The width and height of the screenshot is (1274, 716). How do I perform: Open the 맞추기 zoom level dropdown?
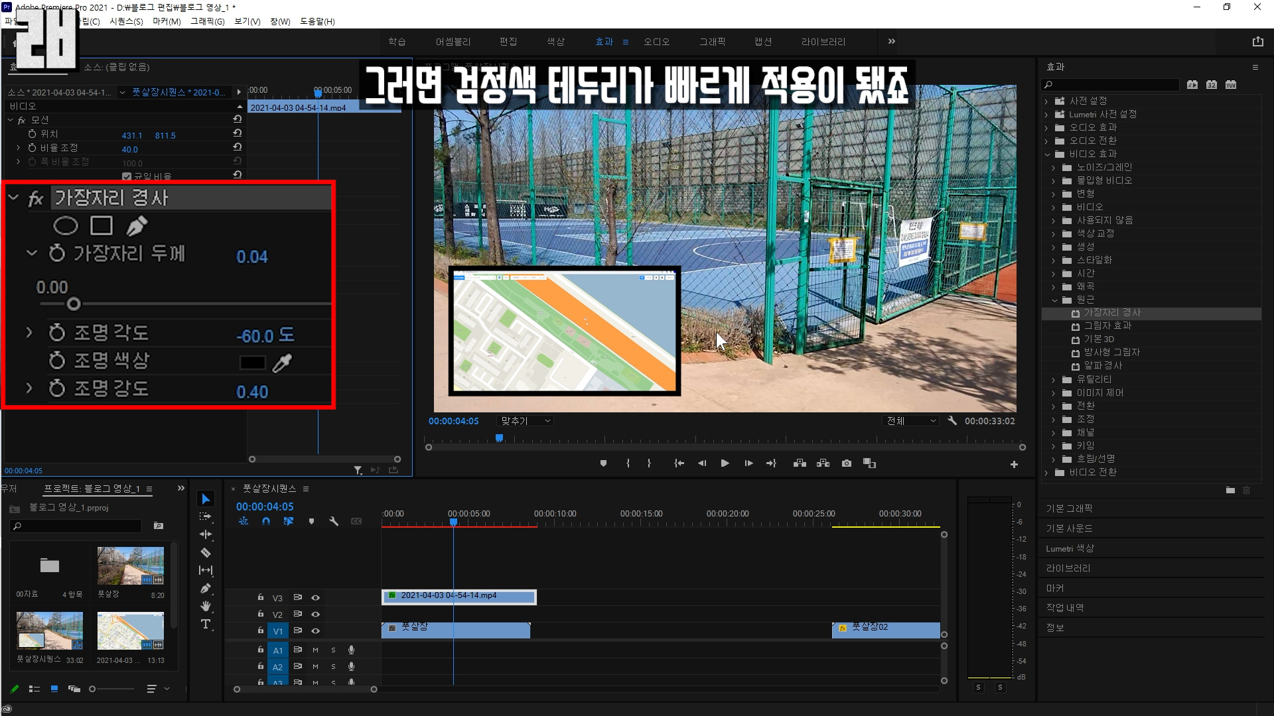click(525, 421)
